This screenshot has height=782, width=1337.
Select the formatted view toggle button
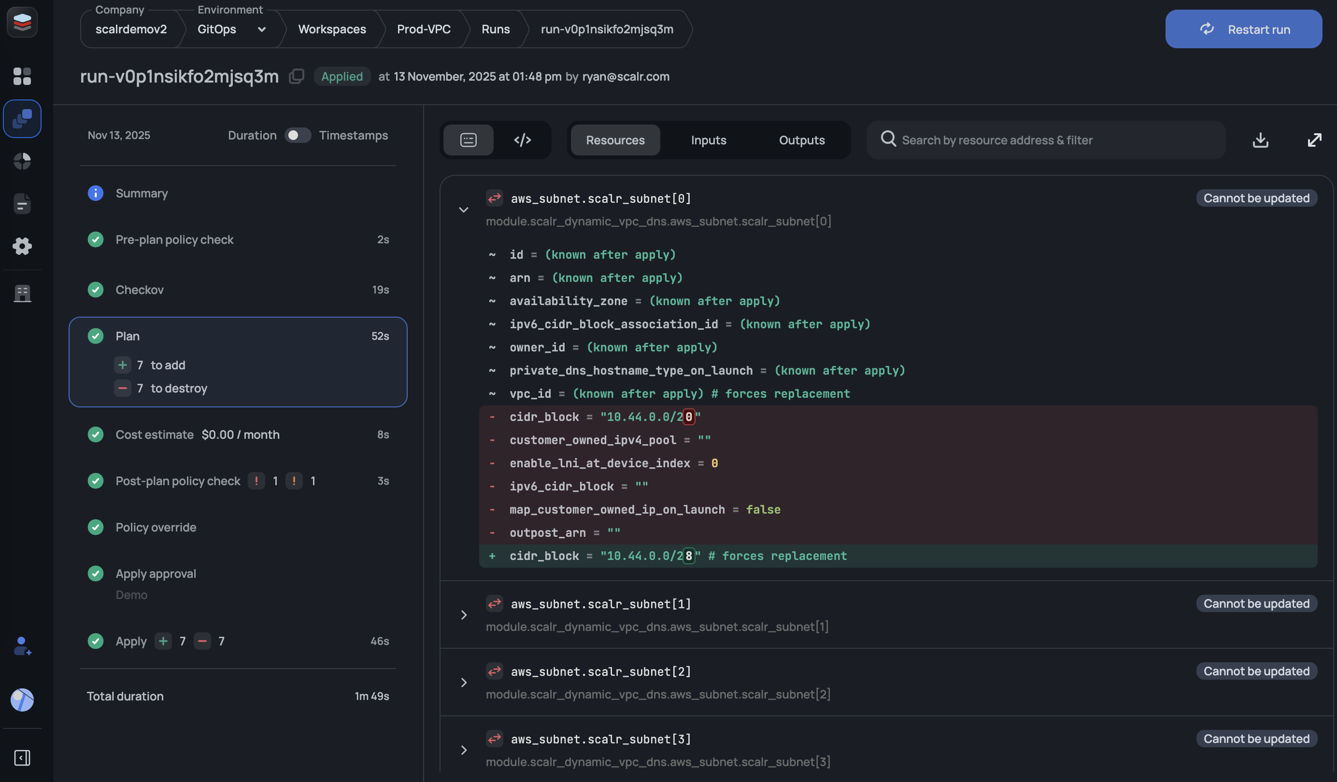tap(468, 140)
